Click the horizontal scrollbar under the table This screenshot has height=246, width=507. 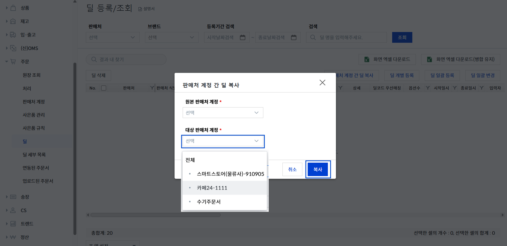click(x=155, y=215)
